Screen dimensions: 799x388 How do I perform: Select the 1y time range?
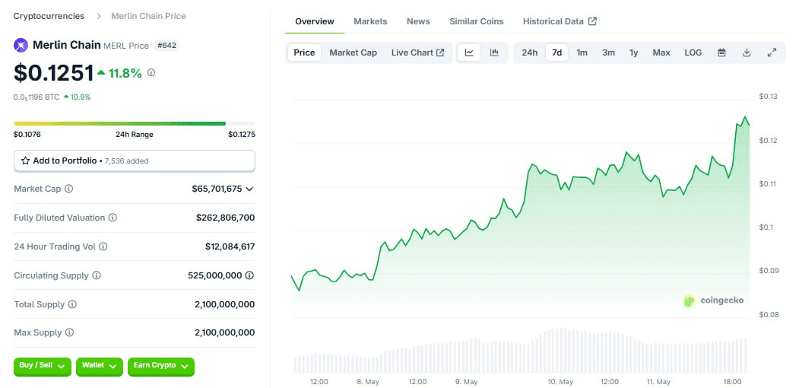[634, 52]
